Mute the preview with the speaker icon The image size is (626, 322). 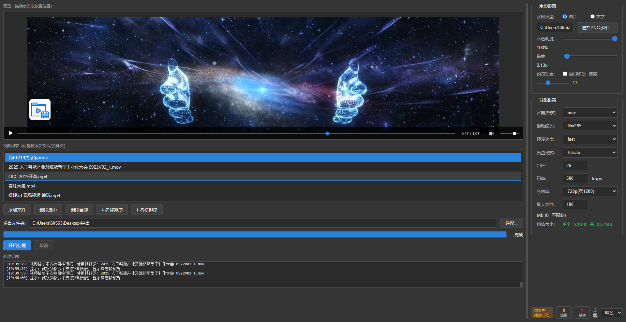491,133
